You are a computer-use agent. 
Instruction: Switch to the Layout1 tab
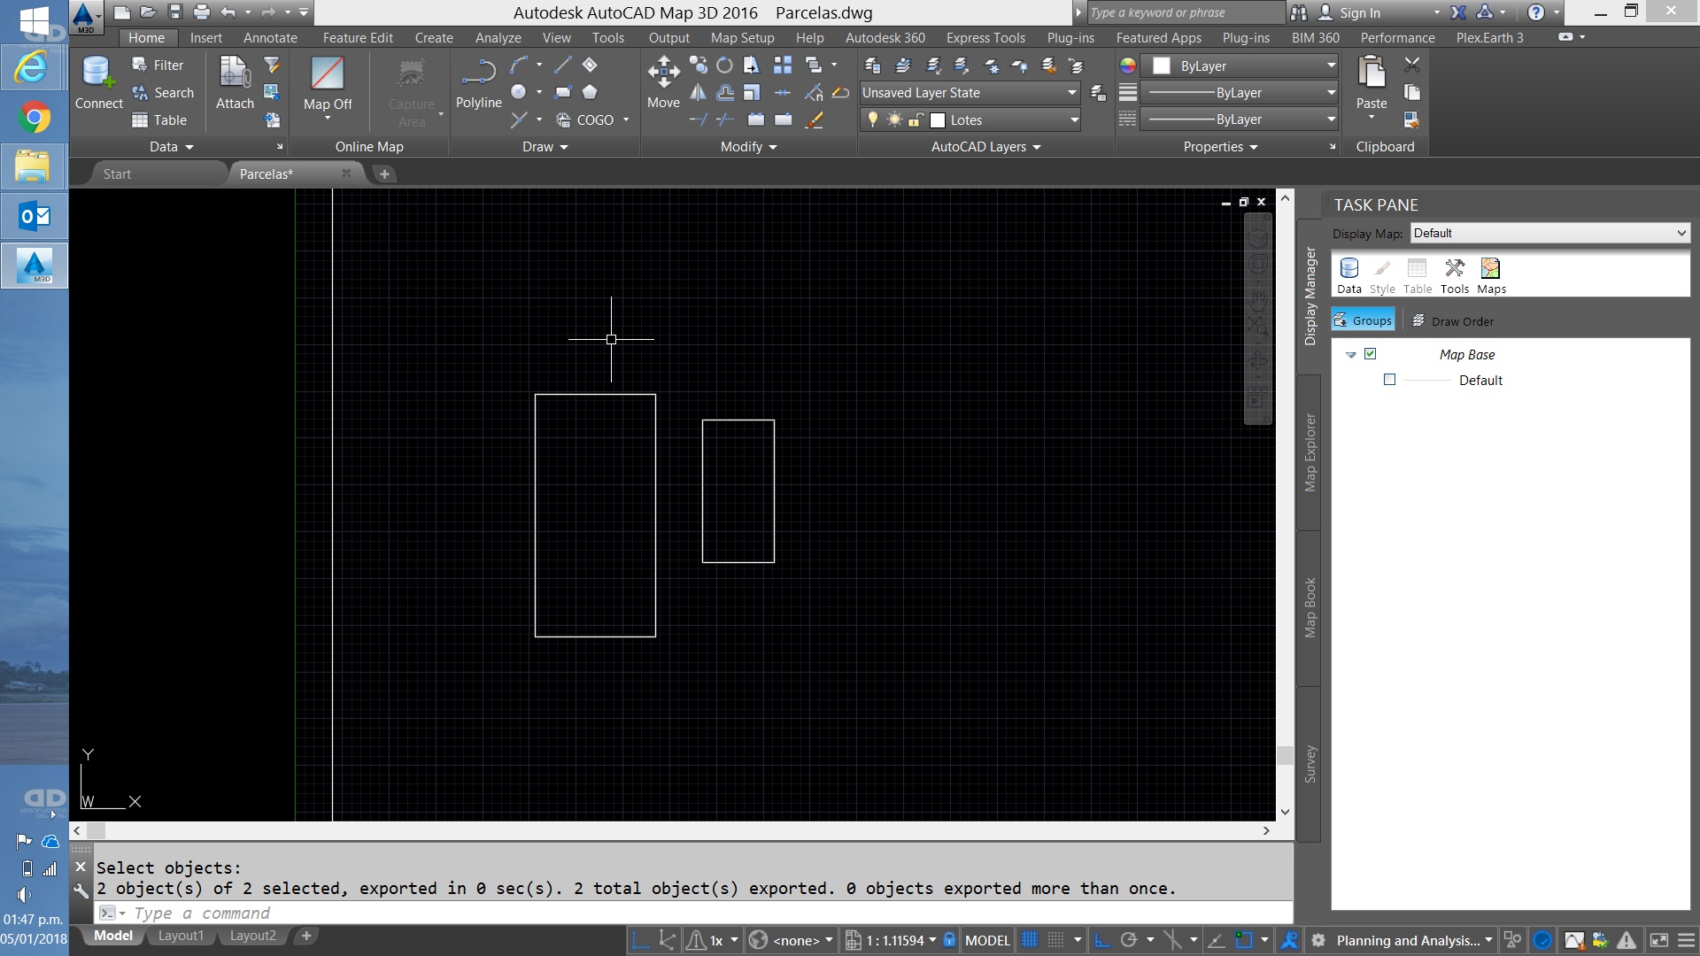181,936
